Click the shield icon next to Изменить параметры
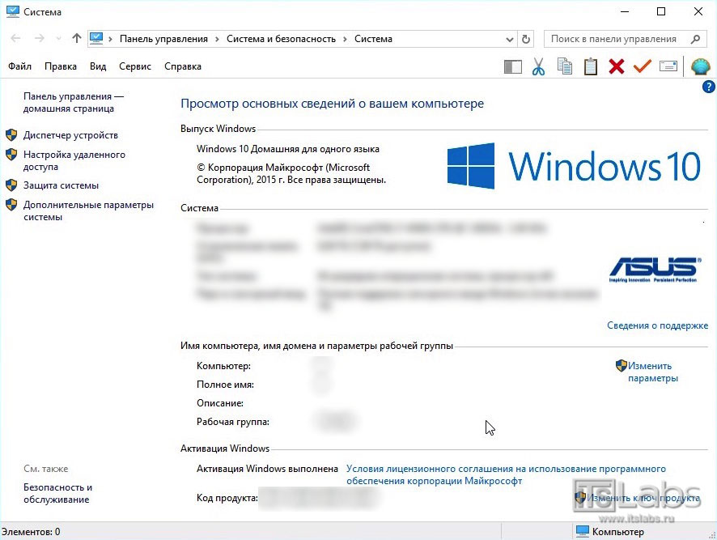 click(621, 365)
